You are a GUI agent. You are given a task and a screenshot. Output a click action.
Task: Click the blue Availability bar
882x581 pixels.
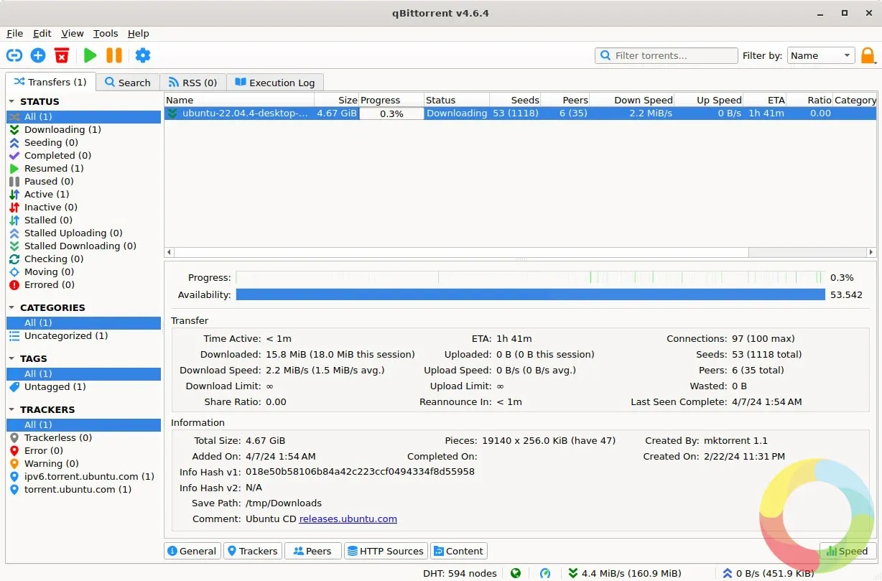pos(530,294)
